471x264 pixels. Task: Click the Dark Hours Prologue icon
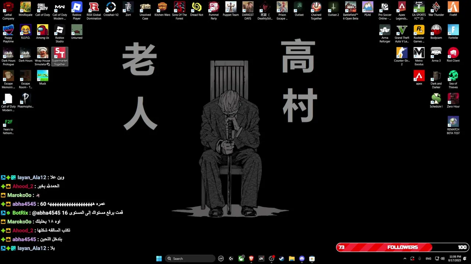[8, 57]
